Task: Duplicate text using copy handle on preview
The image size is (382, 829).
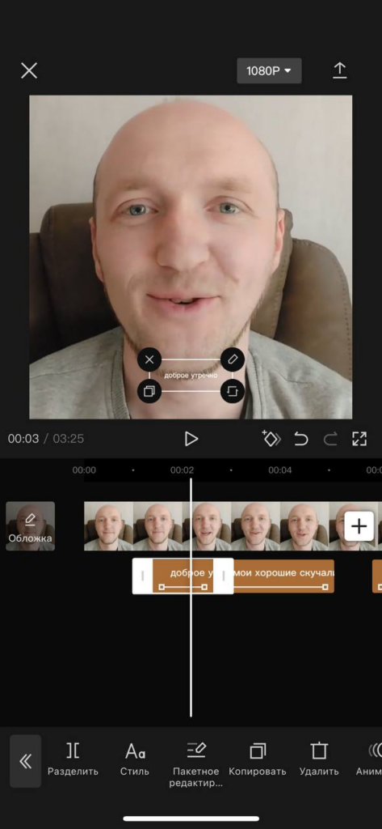Action: (x=149, y=391)
